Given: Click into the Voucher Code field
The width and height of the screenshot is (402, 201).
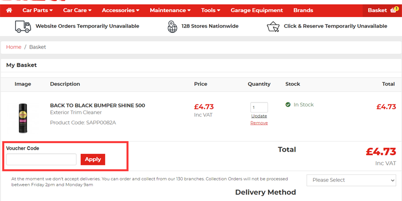Looking at the screenshot, I should [41, 159].
